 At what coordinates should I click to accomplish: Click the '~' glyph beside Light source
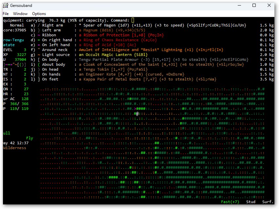pos(39,55)
